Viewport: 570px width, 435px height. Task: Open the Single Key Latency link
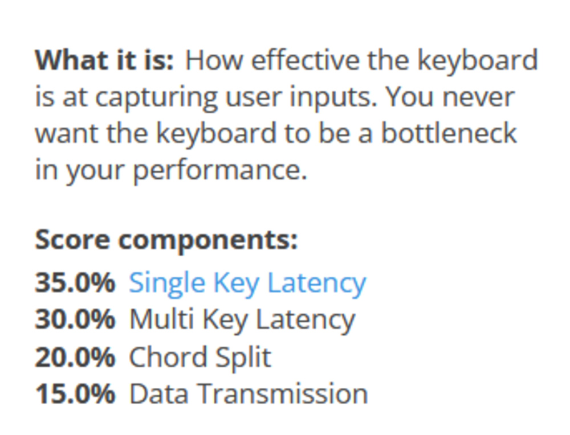click(x=247, y=282)
